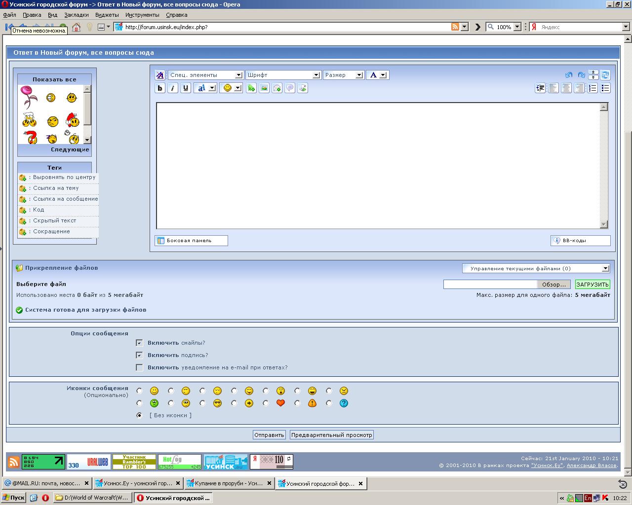This screenshot has height=505, width=632.
Task: Click the insert quote bubble icon
Action: pyautogui.click(x=290, y=88)
